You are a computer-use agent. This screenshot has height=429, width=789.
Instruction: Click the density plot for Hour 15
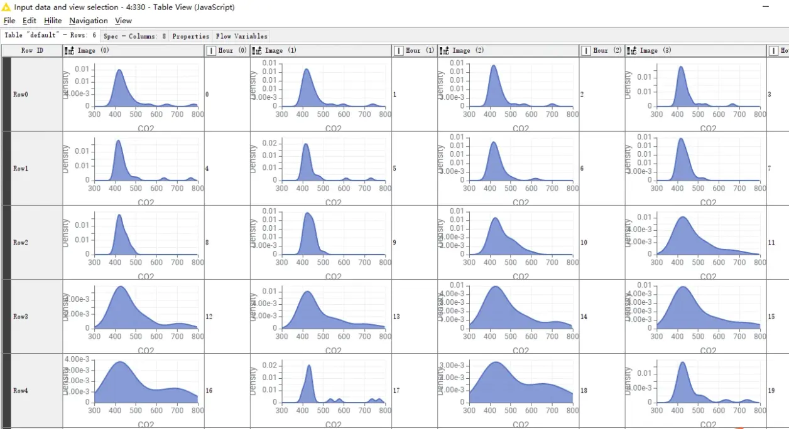click(695, 316)
